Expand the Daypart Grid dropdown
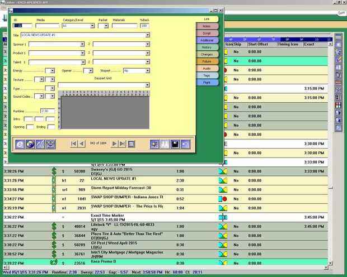 [x=147, y=85]
